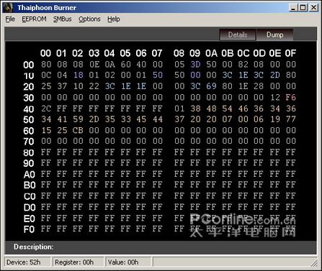Select byte 2D in row 10
Viewport: 322px width, 271px height.
click(275, 75)
